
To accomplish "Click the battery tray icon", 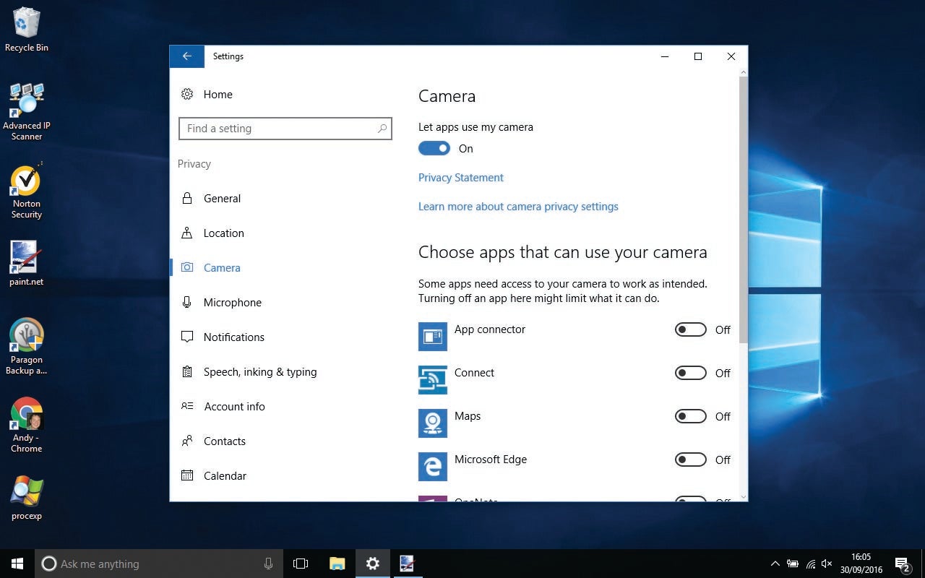I will 793,564.
